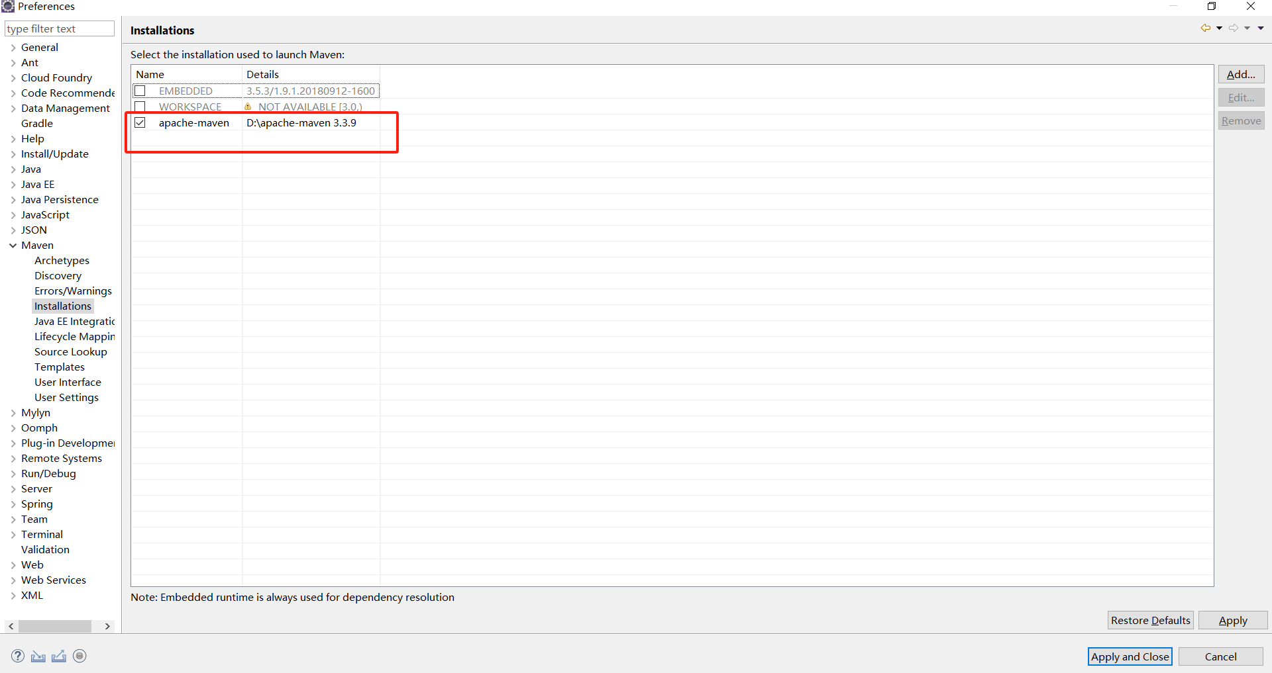Screen dimensions: 1272x673
Task: Open the help question mark icon
Action: pyautogui.click(x=18, y=656)
